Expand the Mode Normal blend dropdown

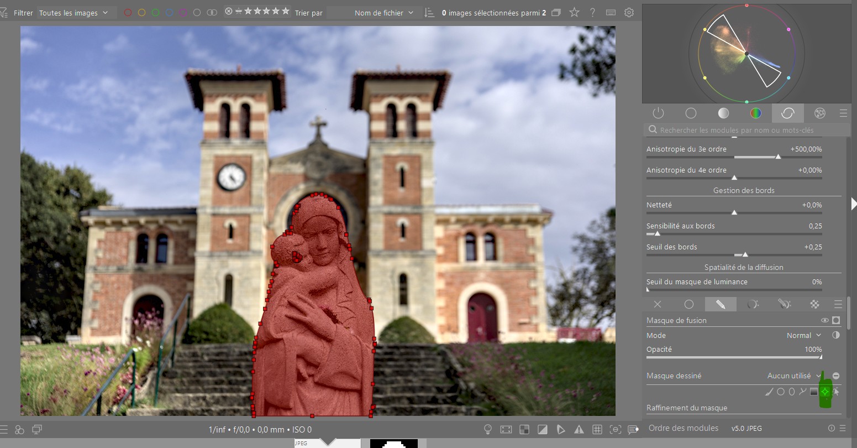[x=804, y=335]
